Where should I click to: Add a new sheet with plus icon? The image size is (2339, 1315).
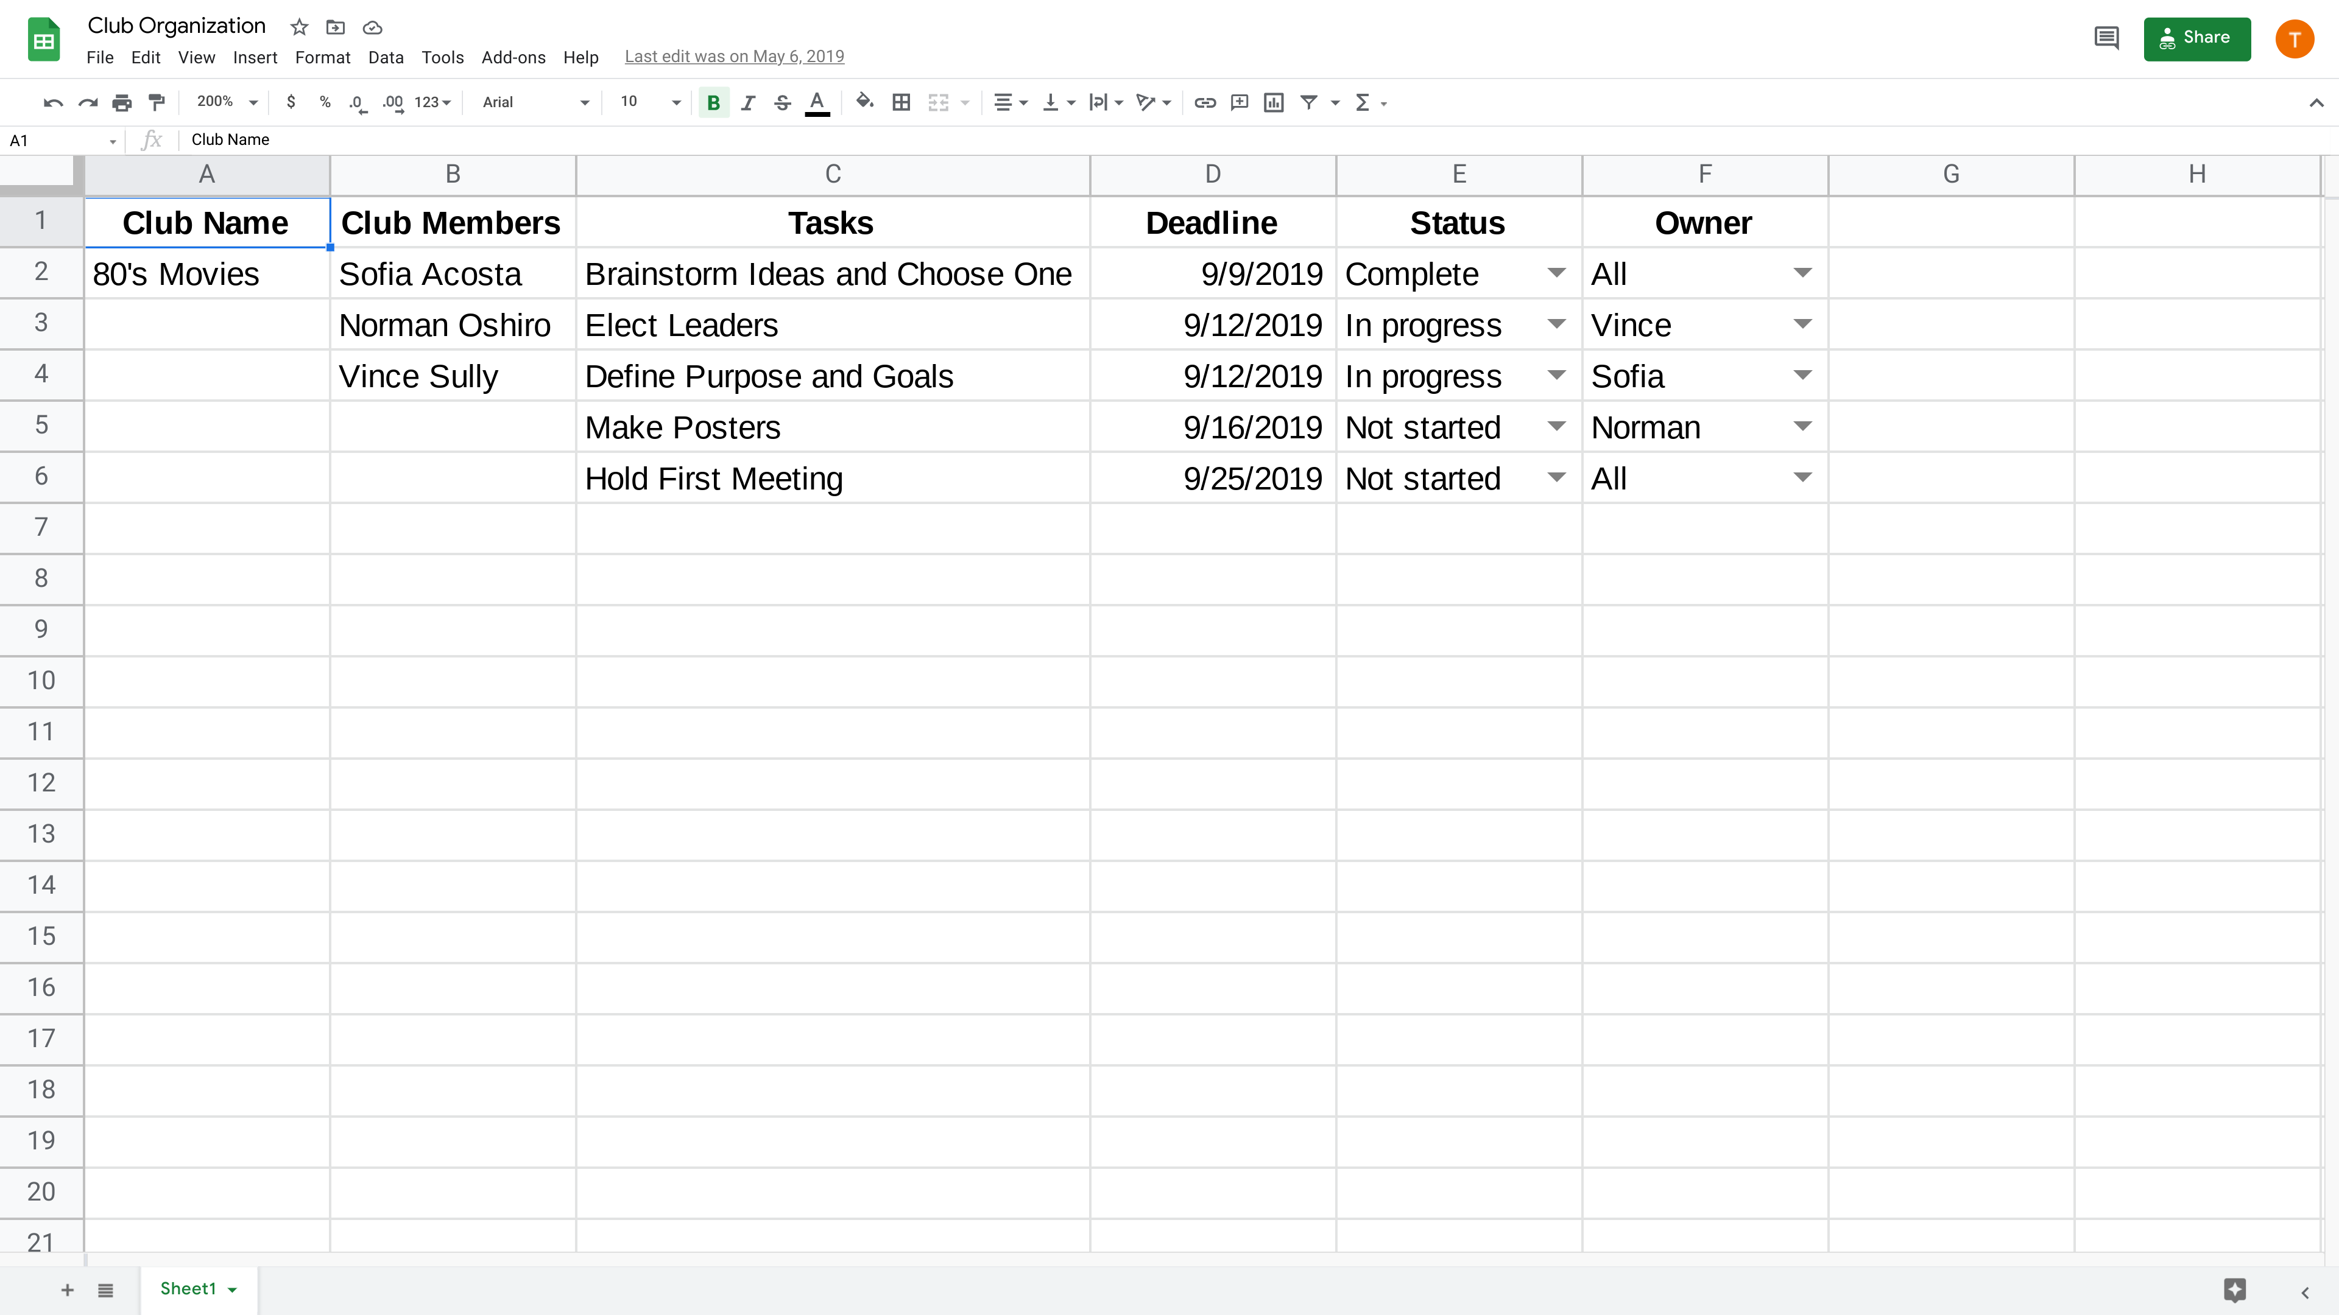click(x=67, y=1289)
